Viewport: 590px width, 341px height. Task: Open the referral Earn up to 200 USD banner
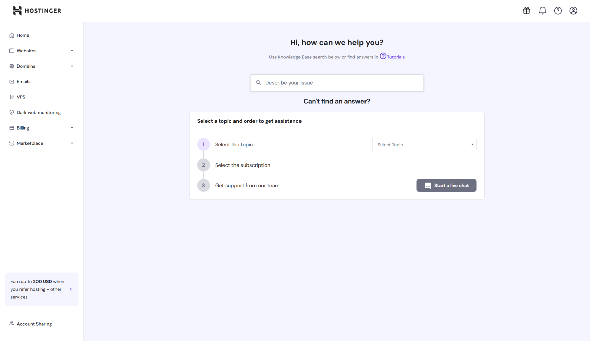[42, 289]
